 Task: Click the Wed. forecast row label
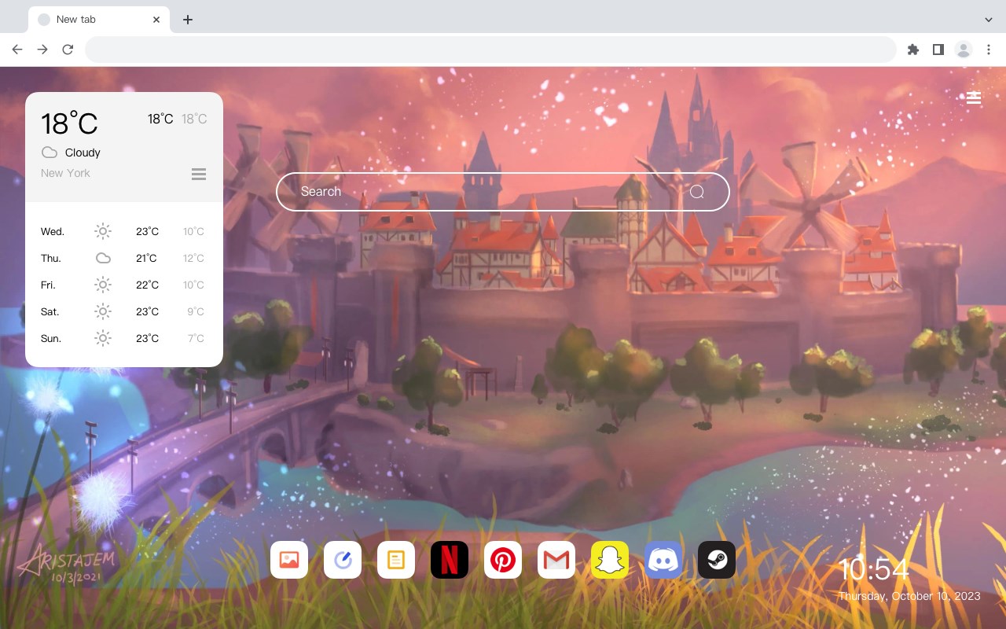point(53,231)
